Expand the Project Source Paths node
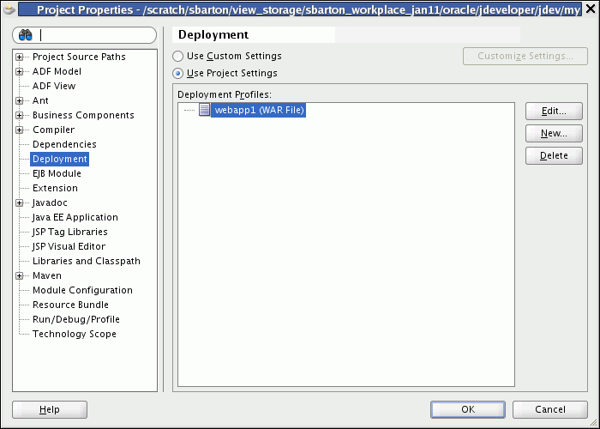This screenshot has width=600, height=429. (19, 57)
